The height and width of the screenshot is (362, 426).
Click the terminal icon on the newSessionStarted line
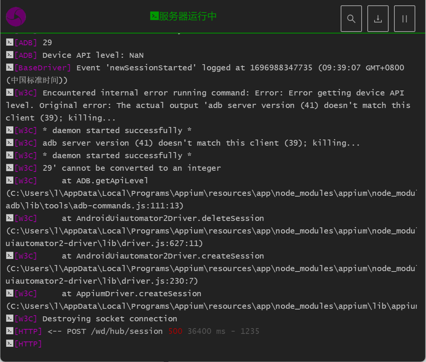pos(10,68)
